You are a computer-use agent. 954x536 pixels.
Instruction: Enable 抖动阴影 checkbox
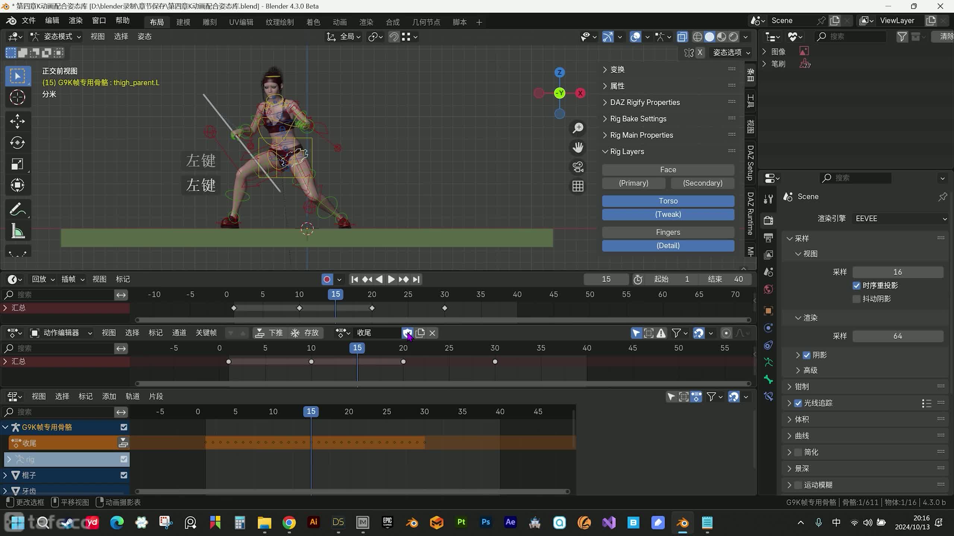click(x=856, y=299)
